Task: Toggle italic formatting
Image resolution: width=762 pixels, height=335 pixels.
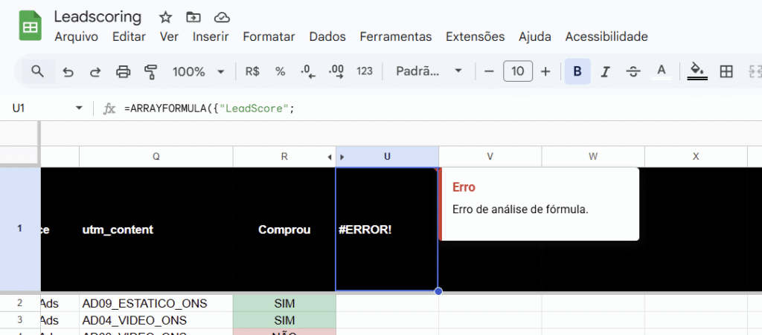Action: [x=605, y=71]
